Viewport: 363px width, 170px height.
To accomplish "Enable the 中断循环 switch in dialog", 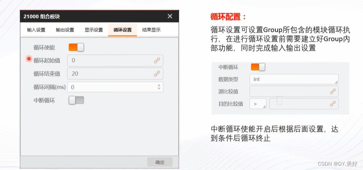I will point(76,100).
